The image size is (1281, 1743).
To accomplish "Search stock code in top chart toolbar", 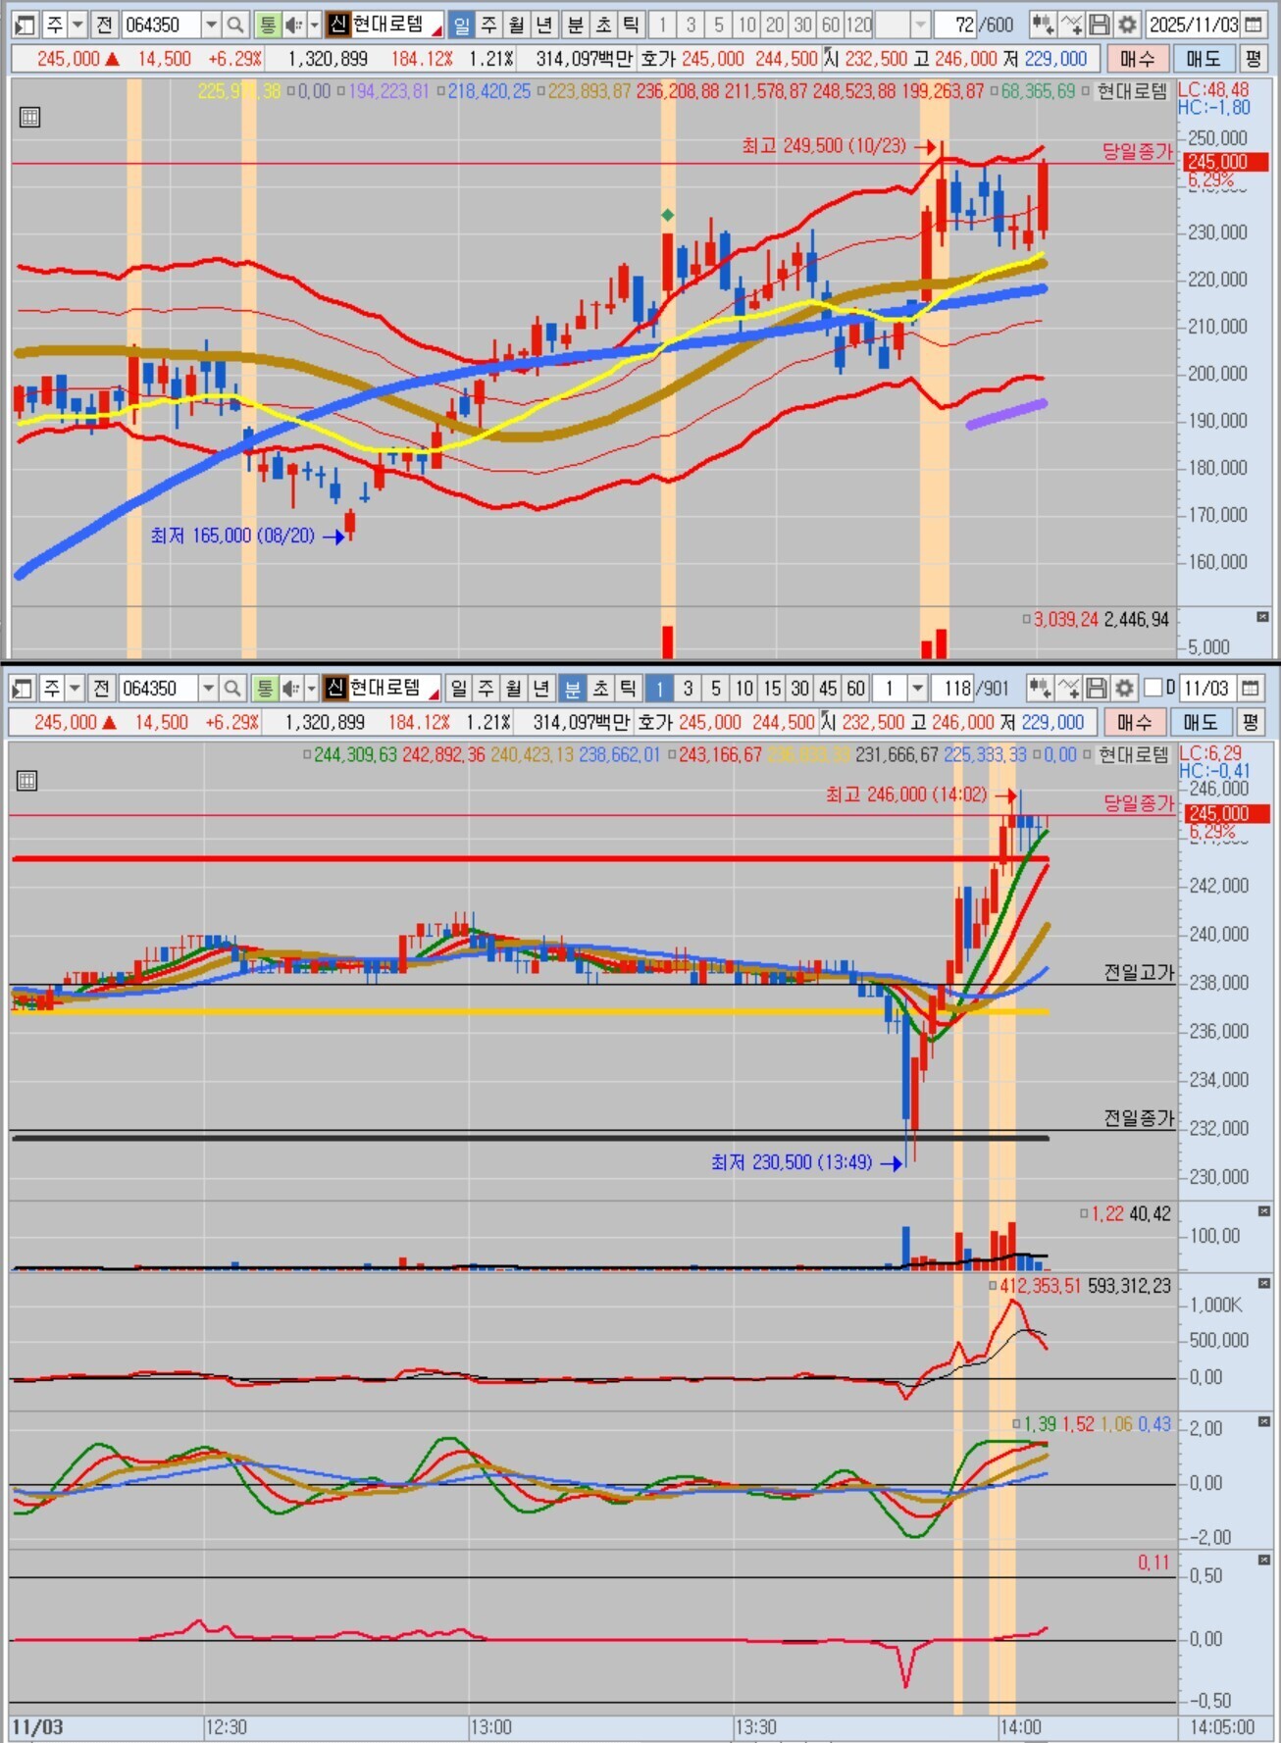I will pos(235,25).
